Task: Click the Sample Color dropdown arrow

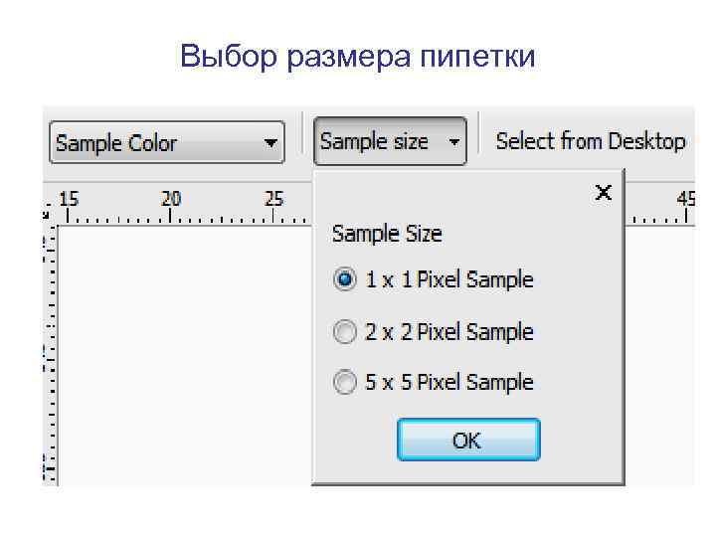Action: (x=269, y=143)
